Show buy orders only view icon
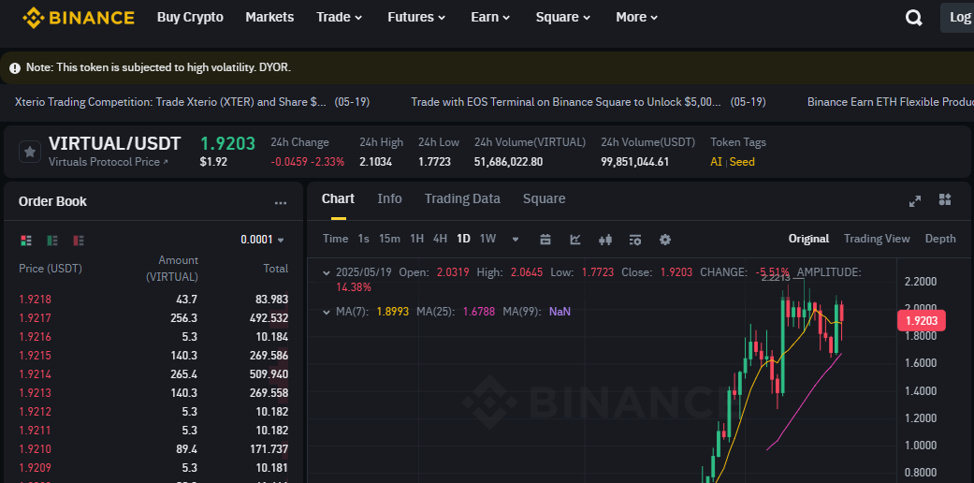 (x=52, y=240)
